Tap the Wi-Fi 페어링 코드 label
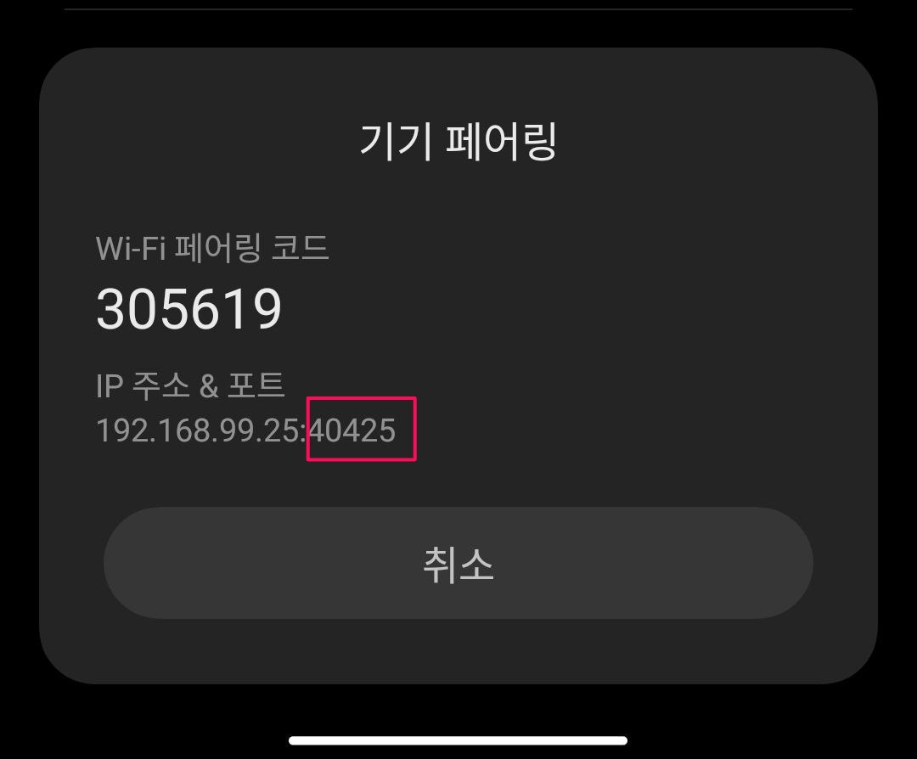 (211, 248)
